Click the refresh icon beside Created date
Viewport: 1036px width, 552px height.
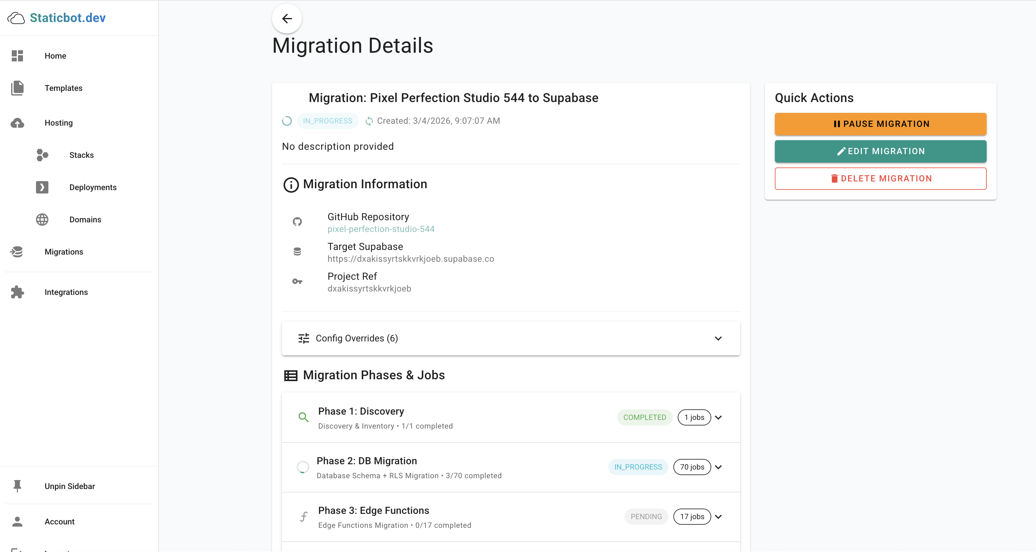tap(369, 121)
